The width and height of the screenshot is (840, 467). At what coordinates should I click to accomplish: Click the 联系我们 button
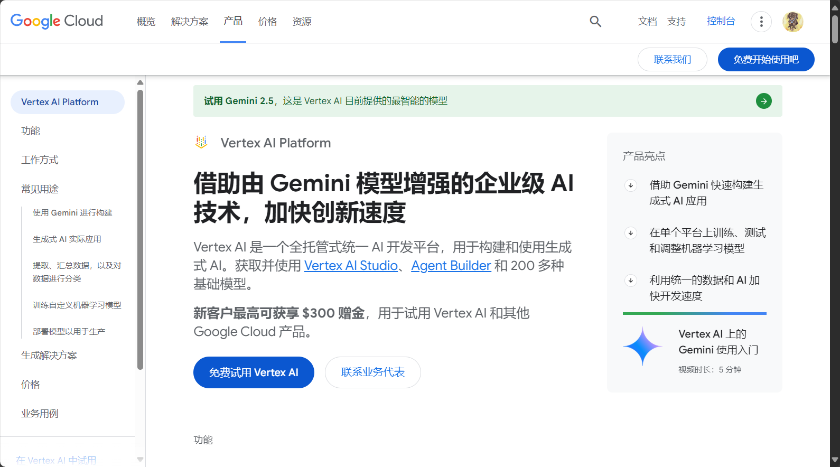click(673, 60)
